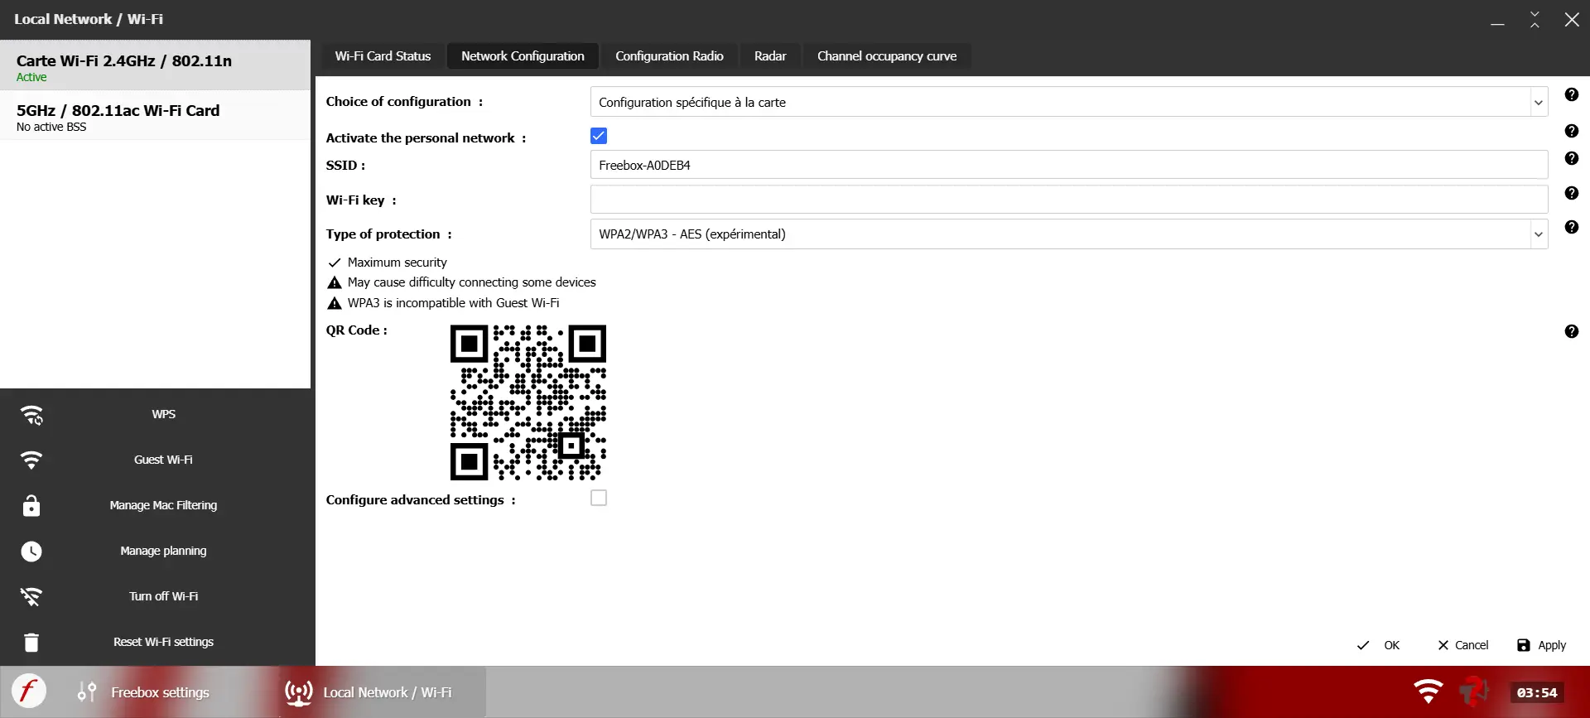Open Manage Mac Filtering label

tap(163, 505)
